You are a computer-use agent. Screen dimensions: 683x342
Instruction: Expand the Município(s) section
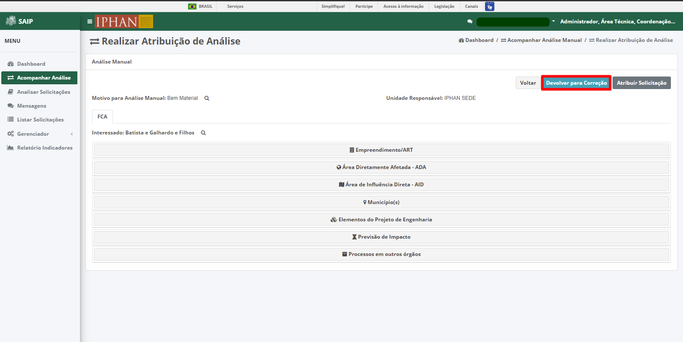tap(381, 202)
